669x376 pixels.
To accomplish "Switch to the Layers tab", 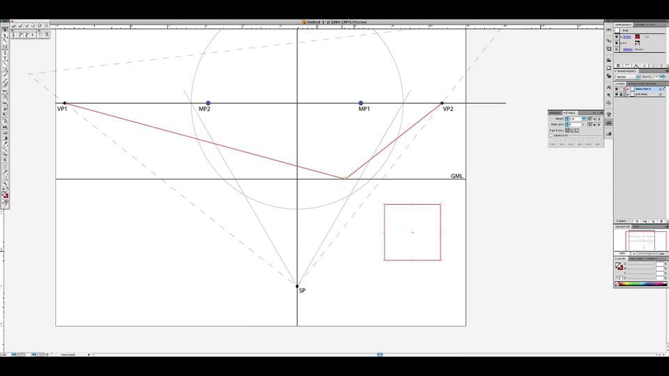I will (620, 84).
